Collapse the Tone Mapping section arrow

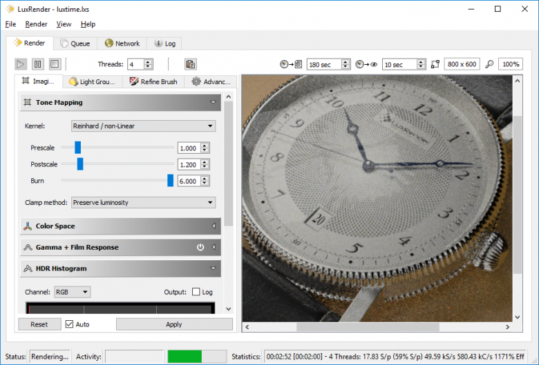point(213,102)
